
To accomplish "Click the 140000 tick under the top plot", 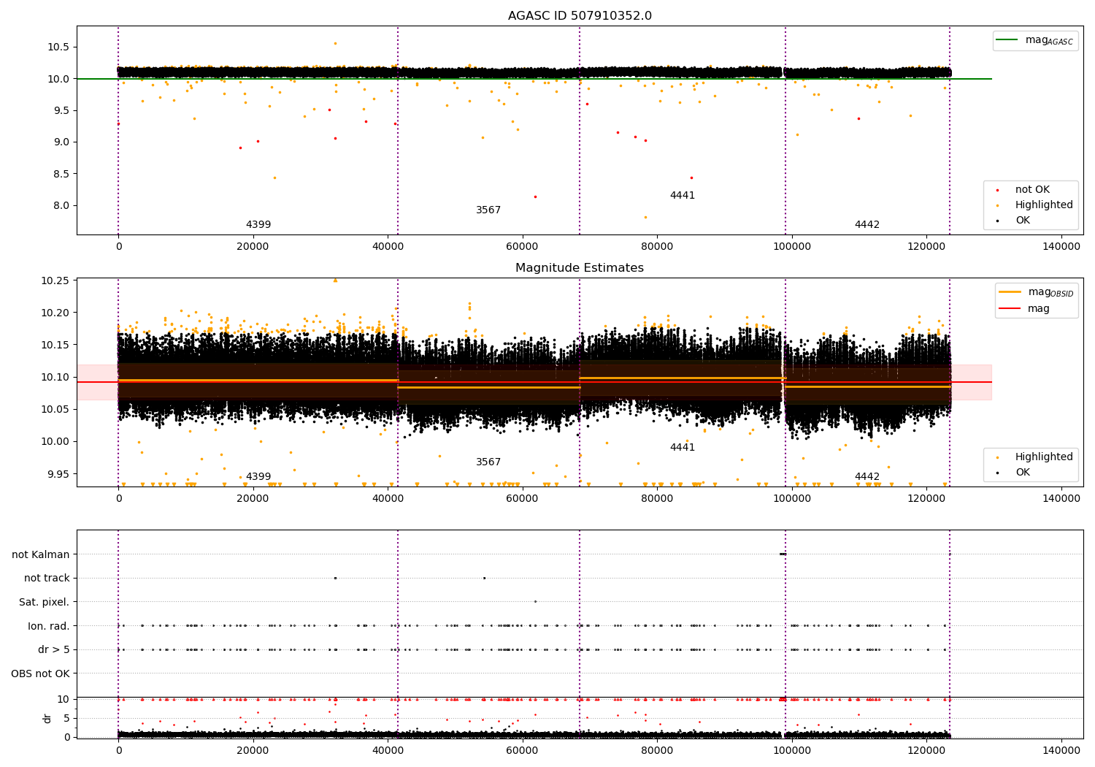I will point(1061,247).
